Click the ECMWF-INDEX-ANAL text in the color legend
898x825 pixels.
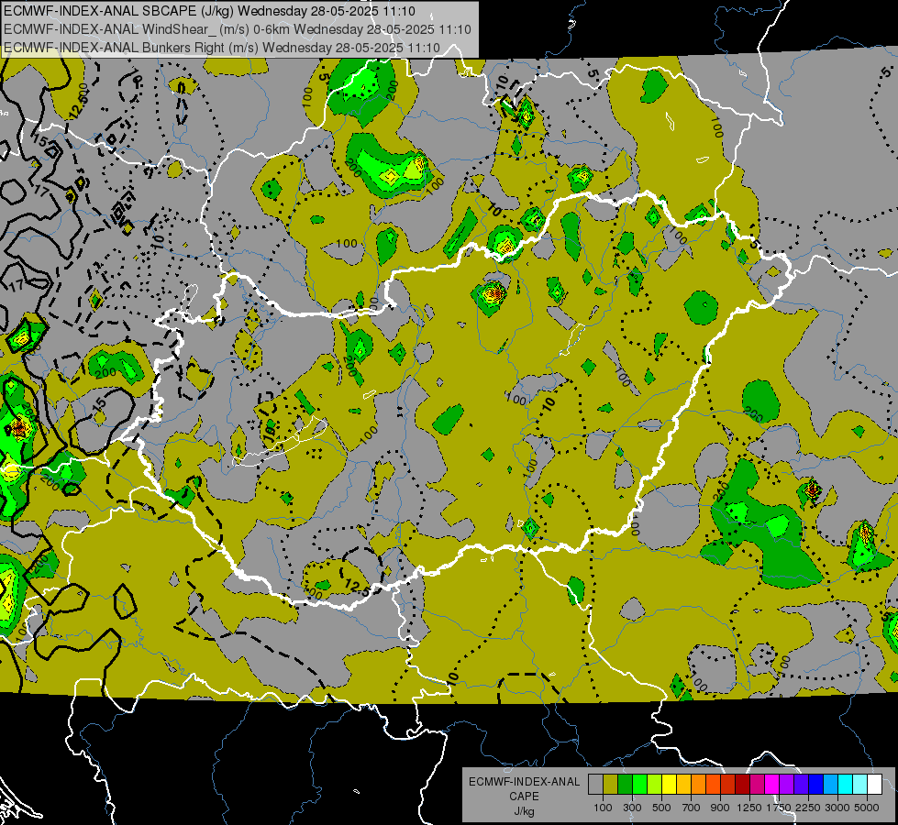(x=525, y=782)
